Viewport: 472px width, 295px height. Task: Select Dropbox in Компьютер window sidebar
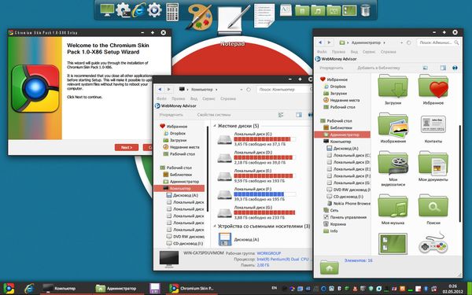tap(175, 134)
